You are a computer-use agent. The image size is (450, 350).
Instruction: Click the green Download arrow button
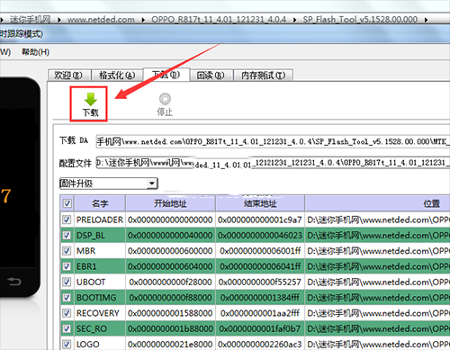pos(90,104)
